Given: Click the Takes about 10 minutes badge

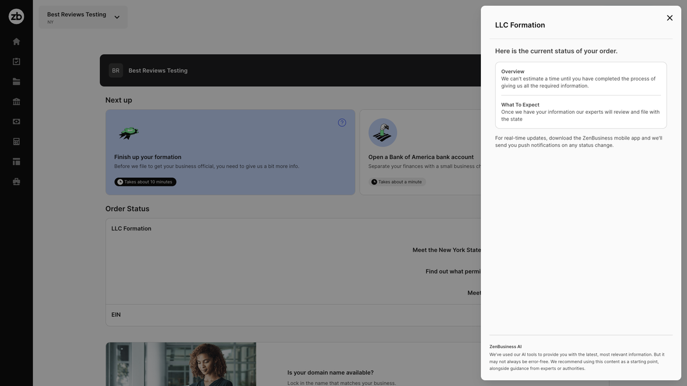Looking at the screenshot, I should point(144,180).
